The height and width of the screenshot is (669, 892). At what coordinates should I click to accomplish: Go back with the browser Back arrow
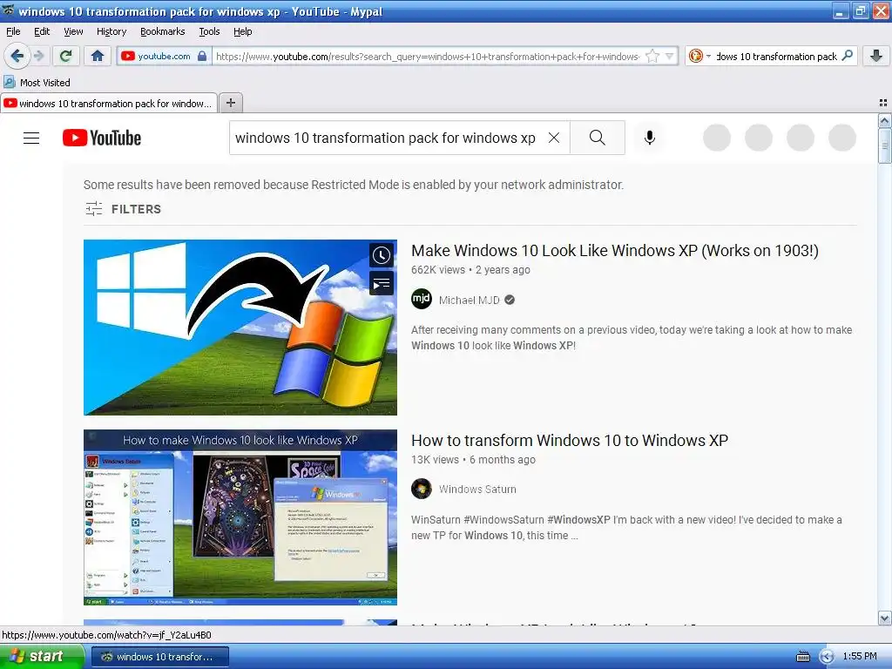[17, 56]
